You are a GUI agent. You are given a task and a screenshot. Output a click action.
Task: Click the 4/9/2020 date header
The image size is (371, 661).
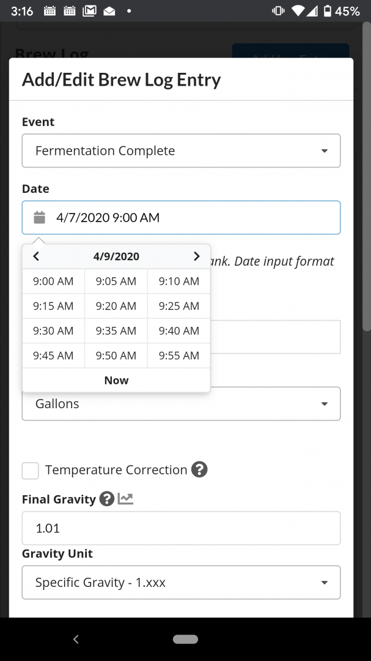116,256
